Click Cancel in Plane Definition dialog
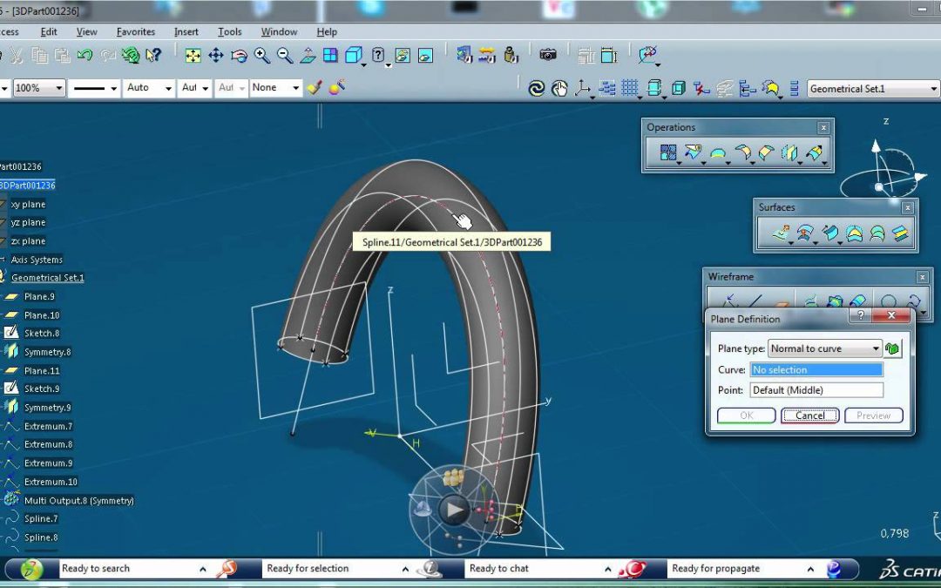This screenshot has height=588, width=941. coord(809,416)
